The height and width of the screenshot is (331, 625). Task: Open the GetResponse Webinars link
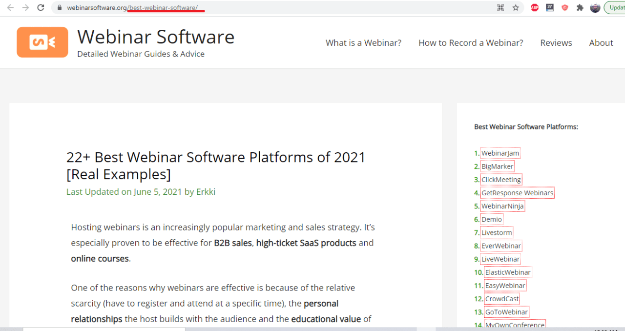click(517, 192)
